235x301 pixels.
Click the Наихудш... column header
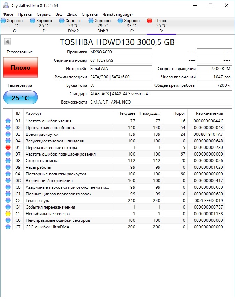[x=150, y=113]
